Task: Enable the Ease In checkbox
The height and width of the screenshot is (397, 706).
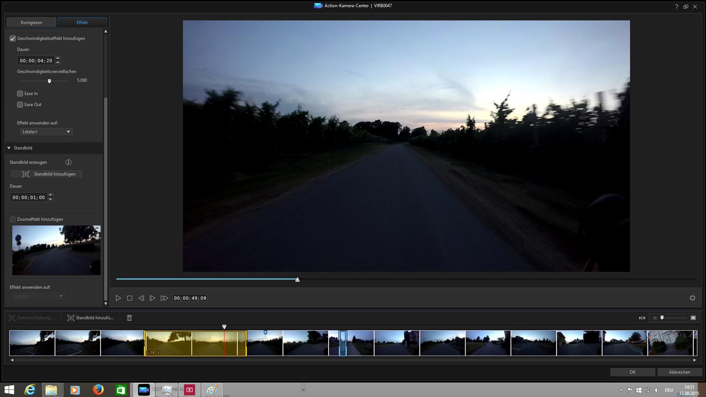Action: pyautogui.click(x=20, y=94)
